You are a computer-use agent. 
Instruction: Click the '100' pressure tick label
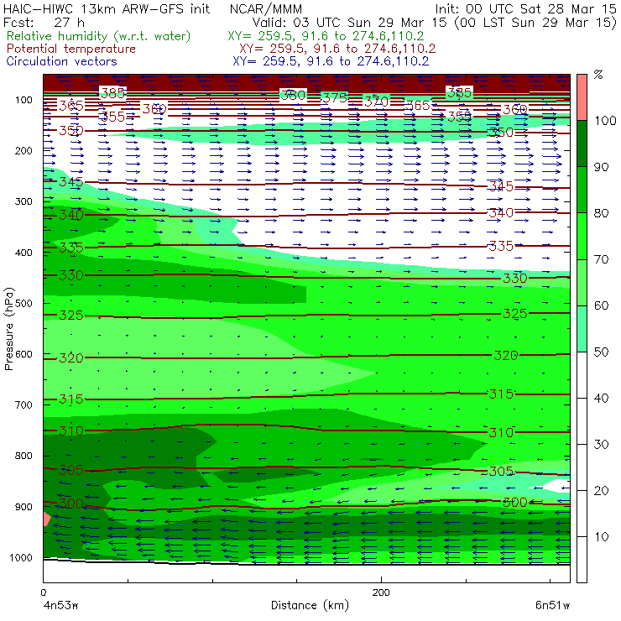[x=23, y=100]
